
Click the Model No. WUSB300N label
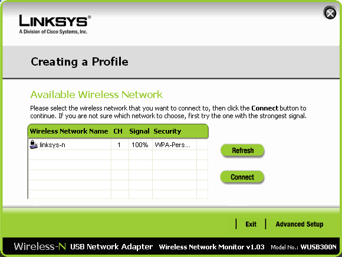tap(304, 247)
